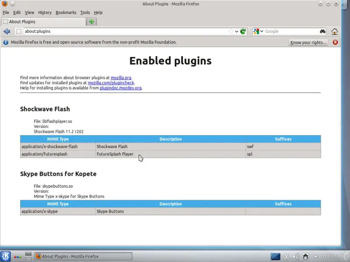350x262 pixels.
Task: Maximize the Firefox window
Action: (328, 3)
